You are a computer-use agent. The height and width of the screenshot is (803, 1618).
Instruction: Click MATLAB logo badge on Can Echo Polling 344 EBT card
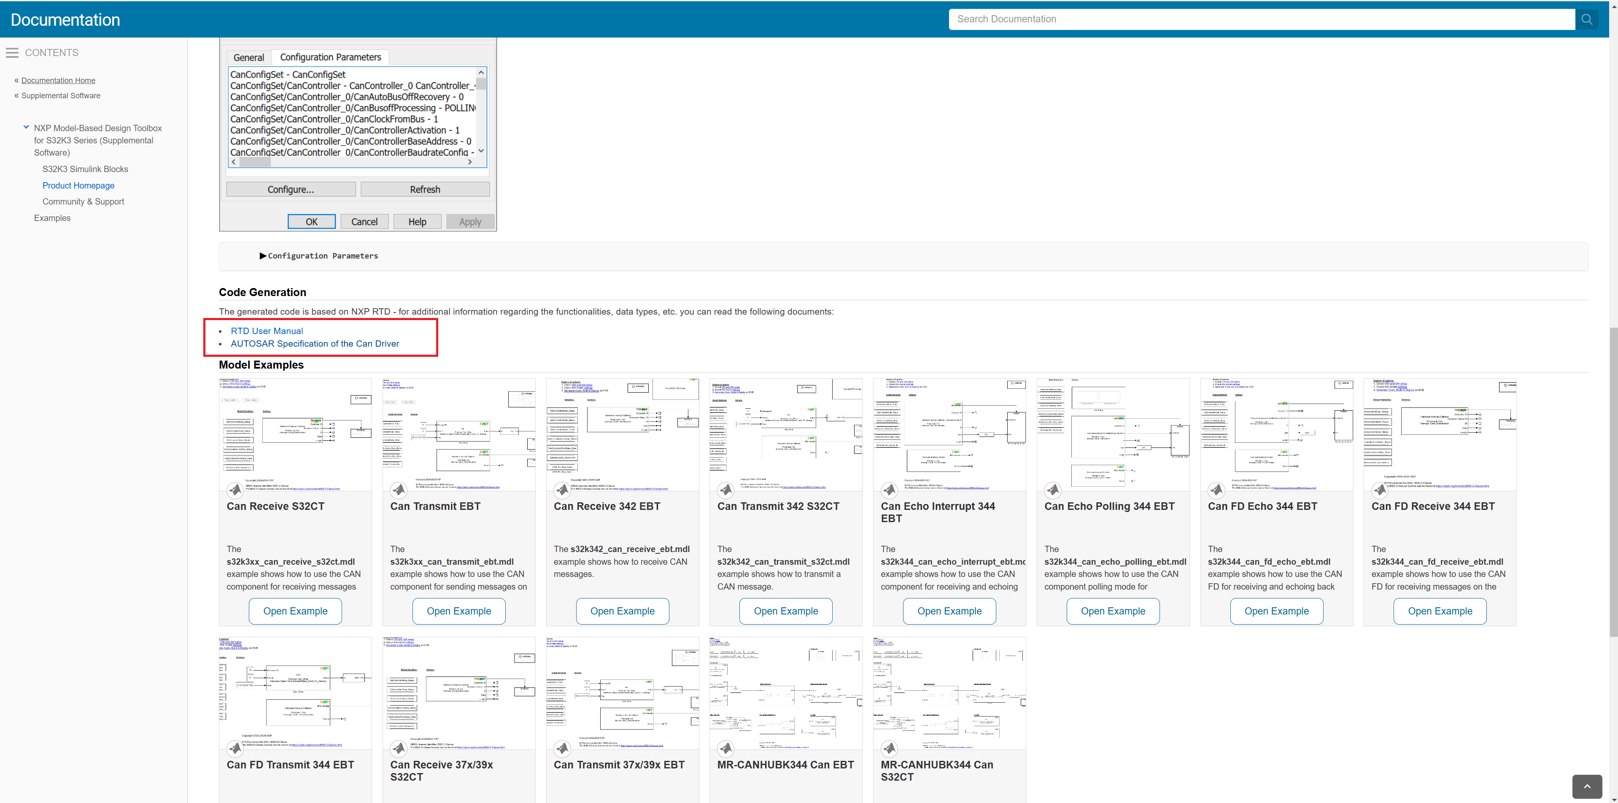pos(1053,490)
